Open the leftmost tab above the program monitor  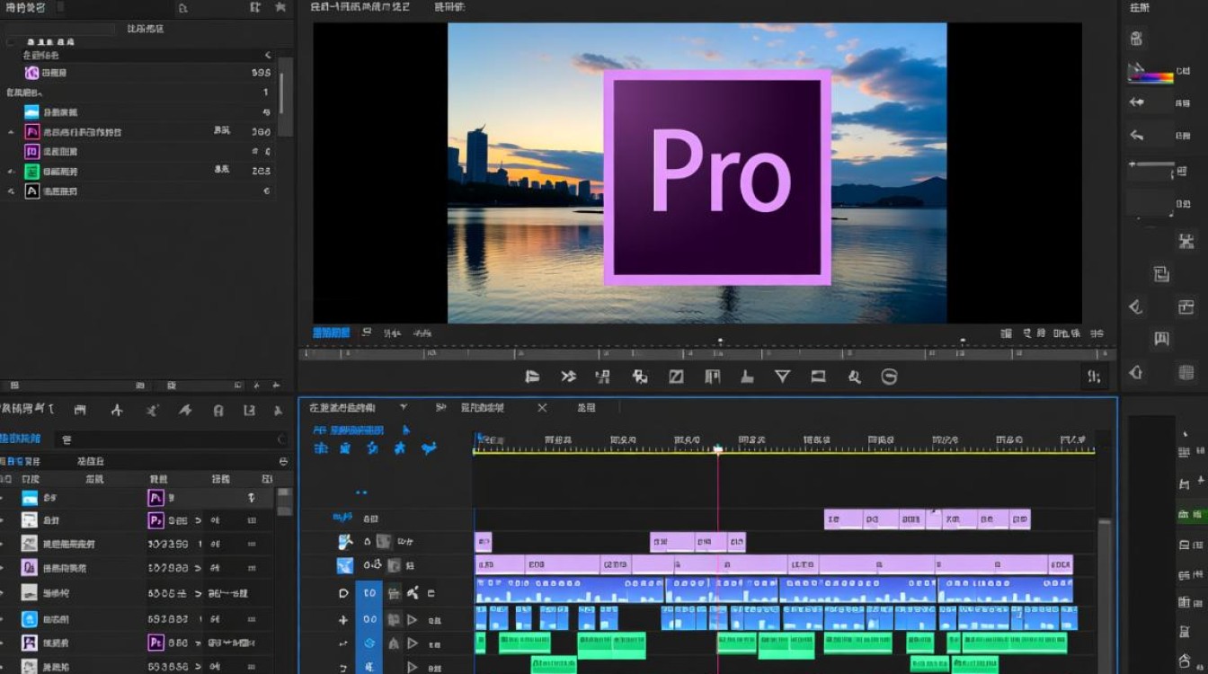click(360, 7)
